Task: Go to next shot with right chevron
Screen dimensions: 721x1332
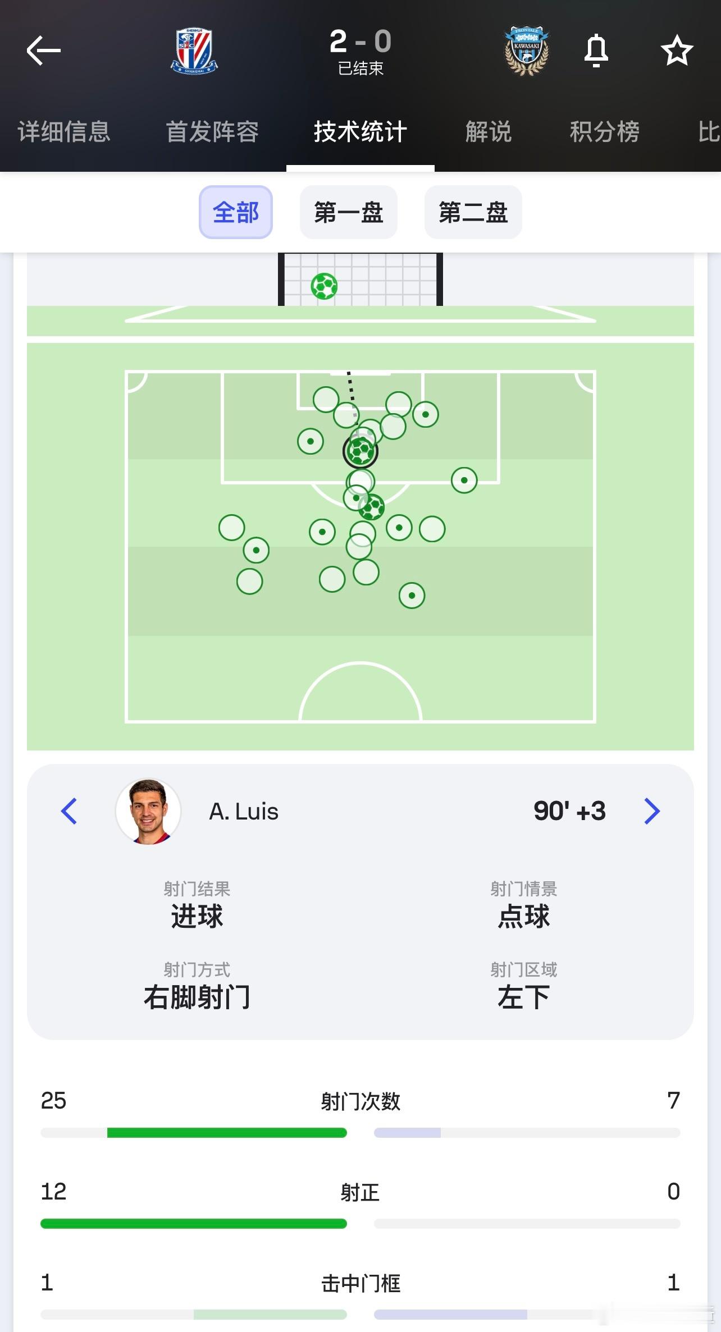Action: coord(651,811)
